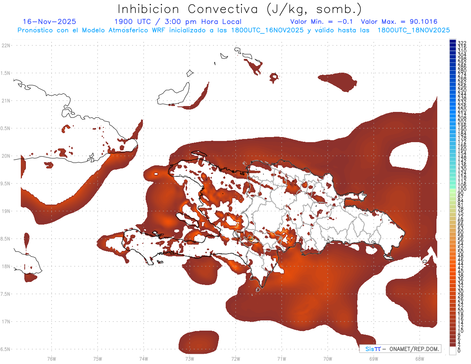Click the title 'Inhibicion Convectiva (J/kg, somb.)'

click(239, 9)
